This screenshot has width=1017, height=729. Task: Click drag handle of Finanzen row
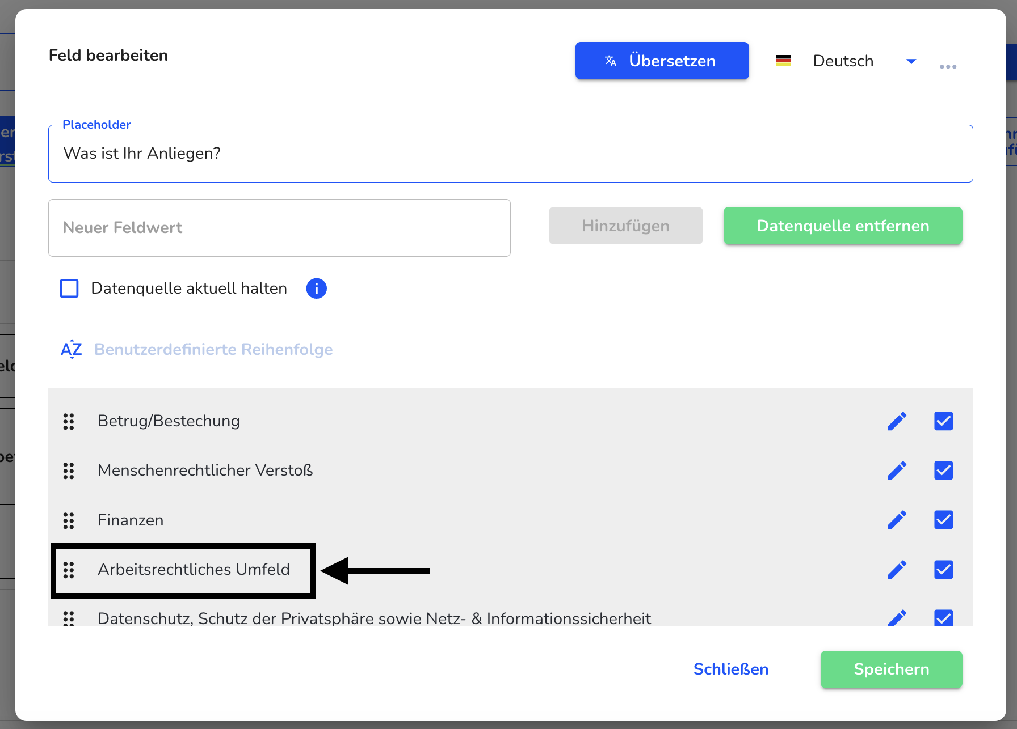point(69,520)
